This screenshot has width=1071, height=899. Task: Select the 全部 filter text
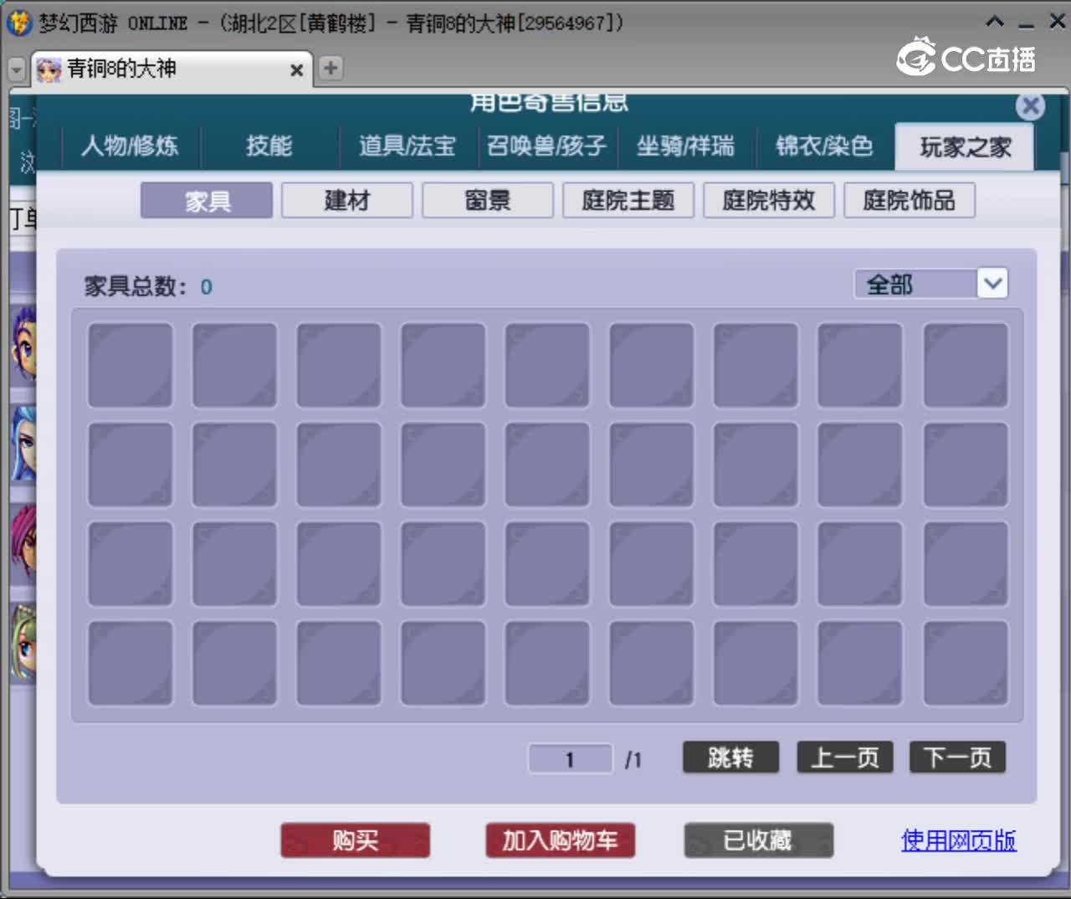pos(889,285)
